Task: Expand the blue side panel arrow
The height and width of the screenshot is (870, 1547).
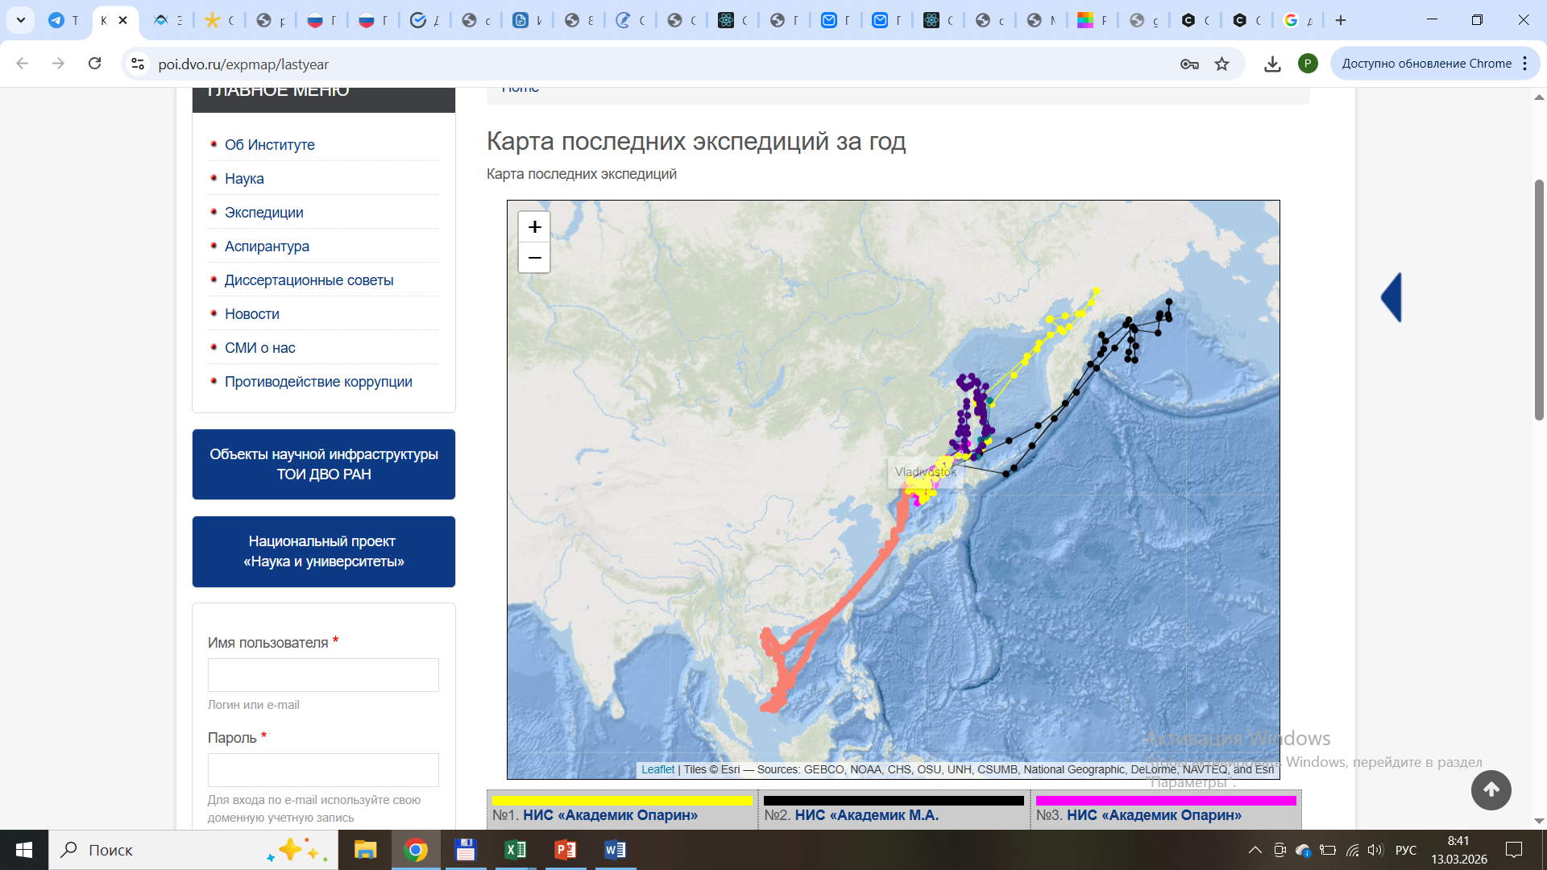Action: (x=1391, y=297)
